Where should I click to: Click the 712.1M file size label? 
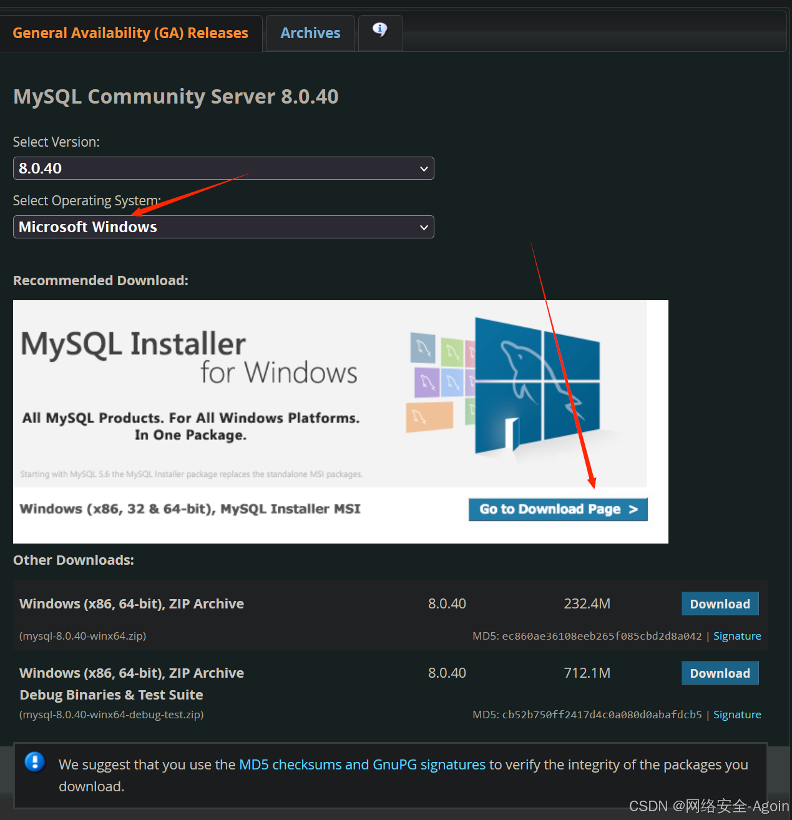tap(587, 673)
